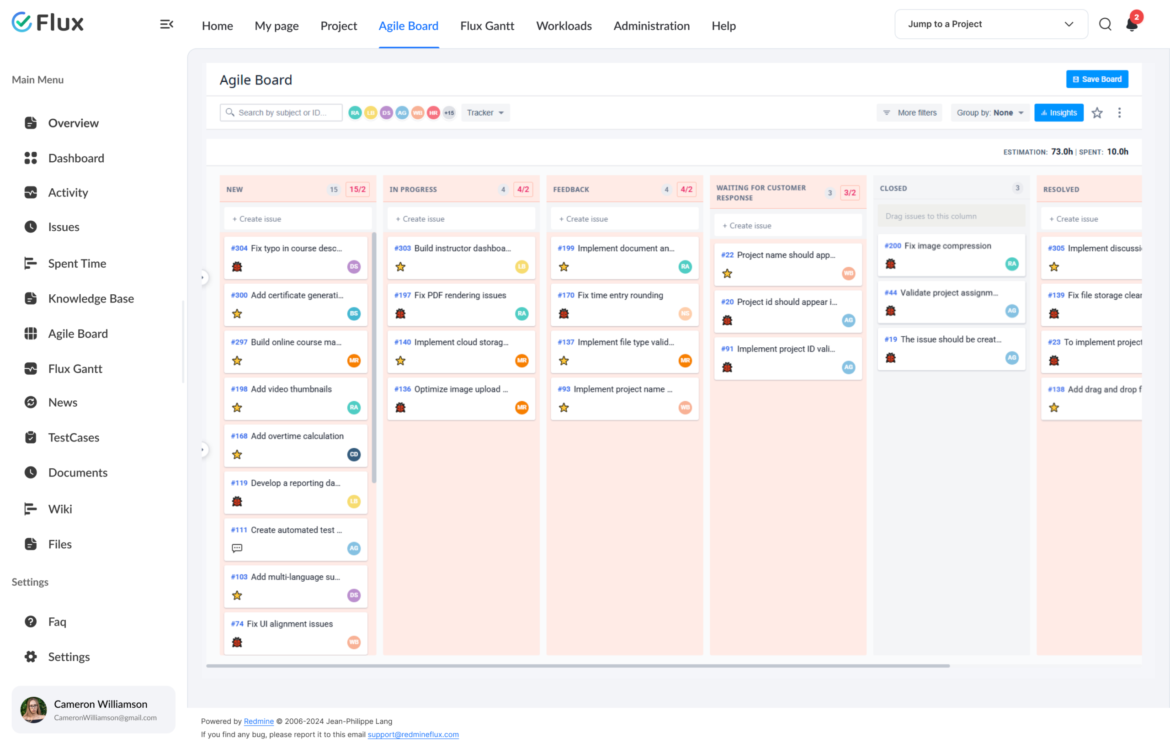Viewport: 1170px width, 748px height.
Task: Click the Wiki sidebar icon
Action: 31,509
